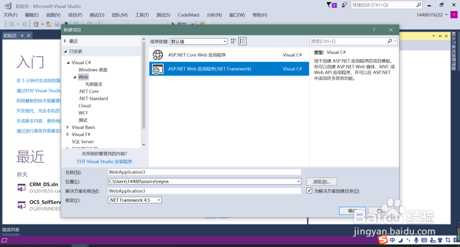
Task: Click the 浏览(B)... Browse button
Action: point(322,182)
